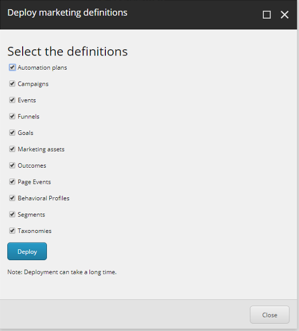Disable the Goals checkbox
The height and width of the screenshot is (331, 299).
pyautogui.click(x=12, y=133)
